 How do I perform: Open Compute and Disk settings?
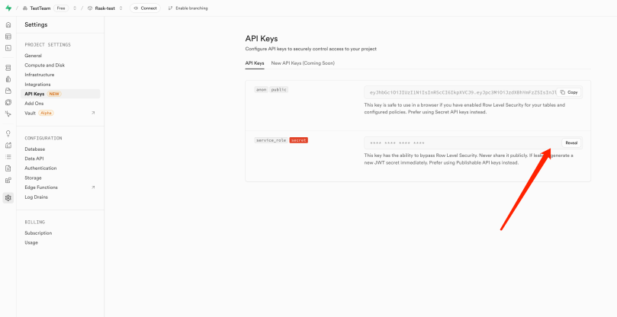[x=44, y=66]
